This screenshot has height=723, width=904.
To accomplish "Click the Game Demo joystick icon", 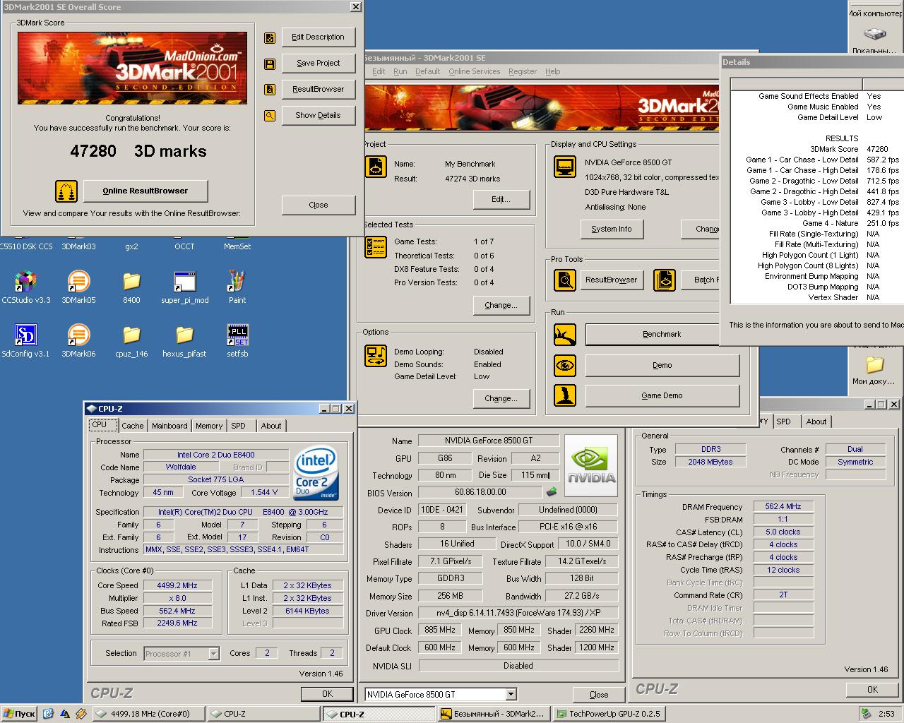I will tap(565, 395).
